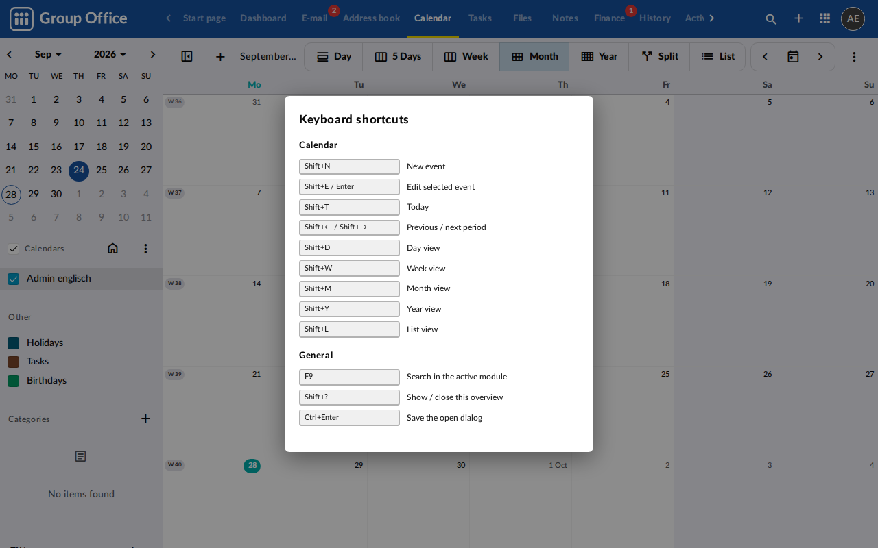
Task: Add a new category with plus
Action: pyautogui.click(x=145, y=419)
